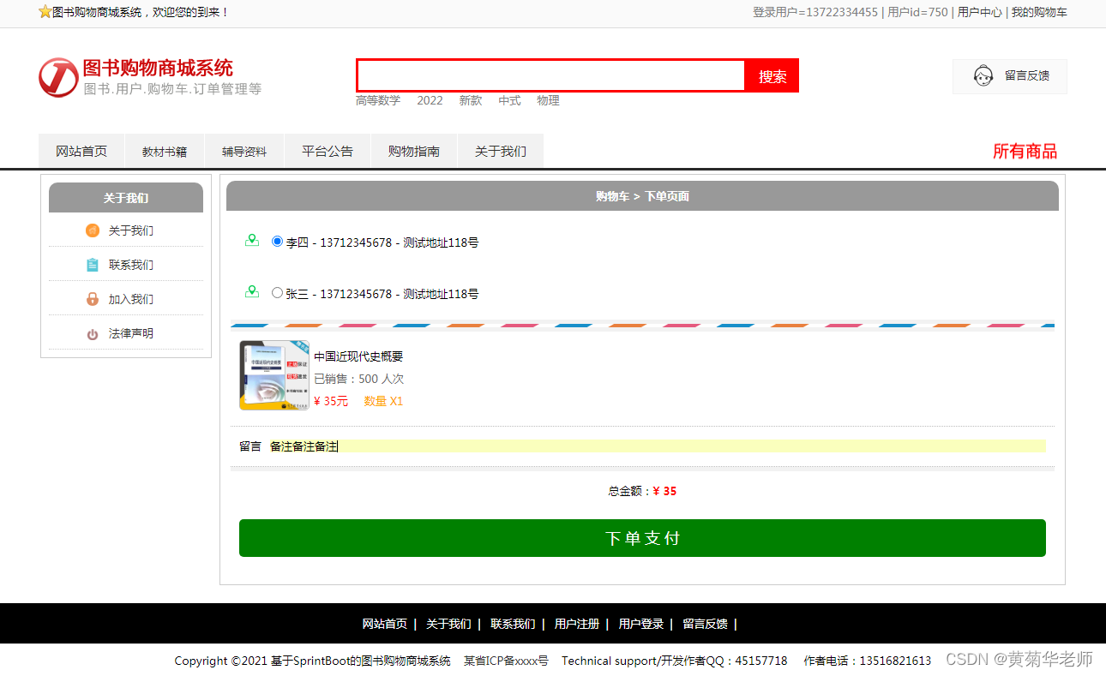Open 用户中心 link in top bar
This screenshot has width=1106, height=676.
point(980,12)
